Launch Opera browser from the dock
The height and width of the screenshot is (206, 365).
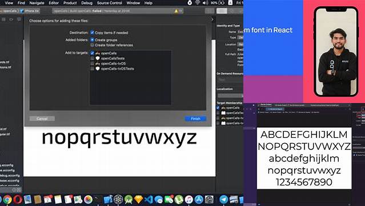[x=18, y=200]
